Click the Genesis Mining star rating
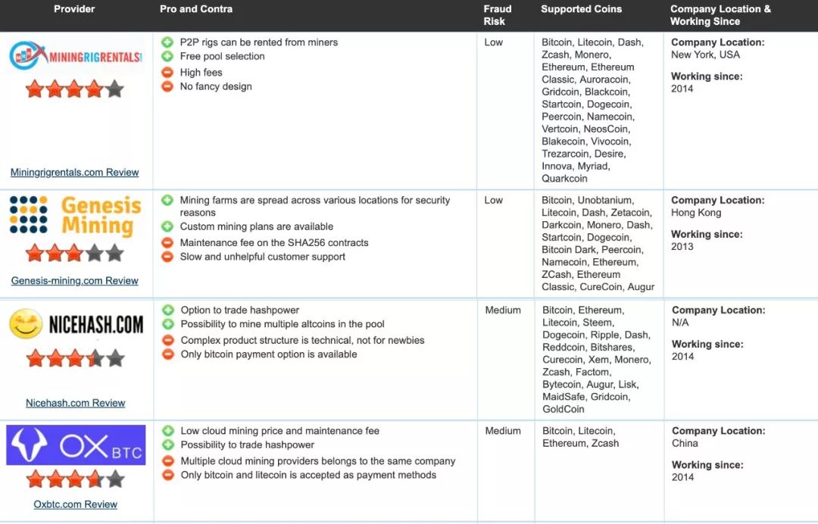This screenshot has width=818, height=524. click(74, 254)
